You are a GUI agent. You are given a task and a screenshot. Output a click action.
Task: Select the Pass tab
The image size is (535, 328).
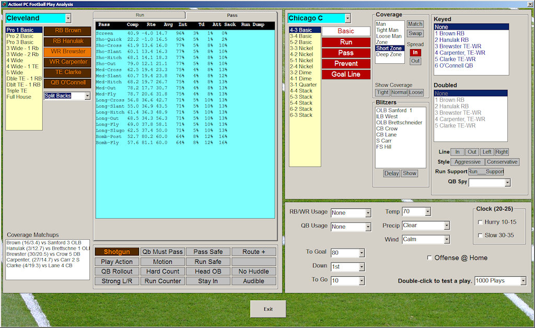tap(231, 15)
